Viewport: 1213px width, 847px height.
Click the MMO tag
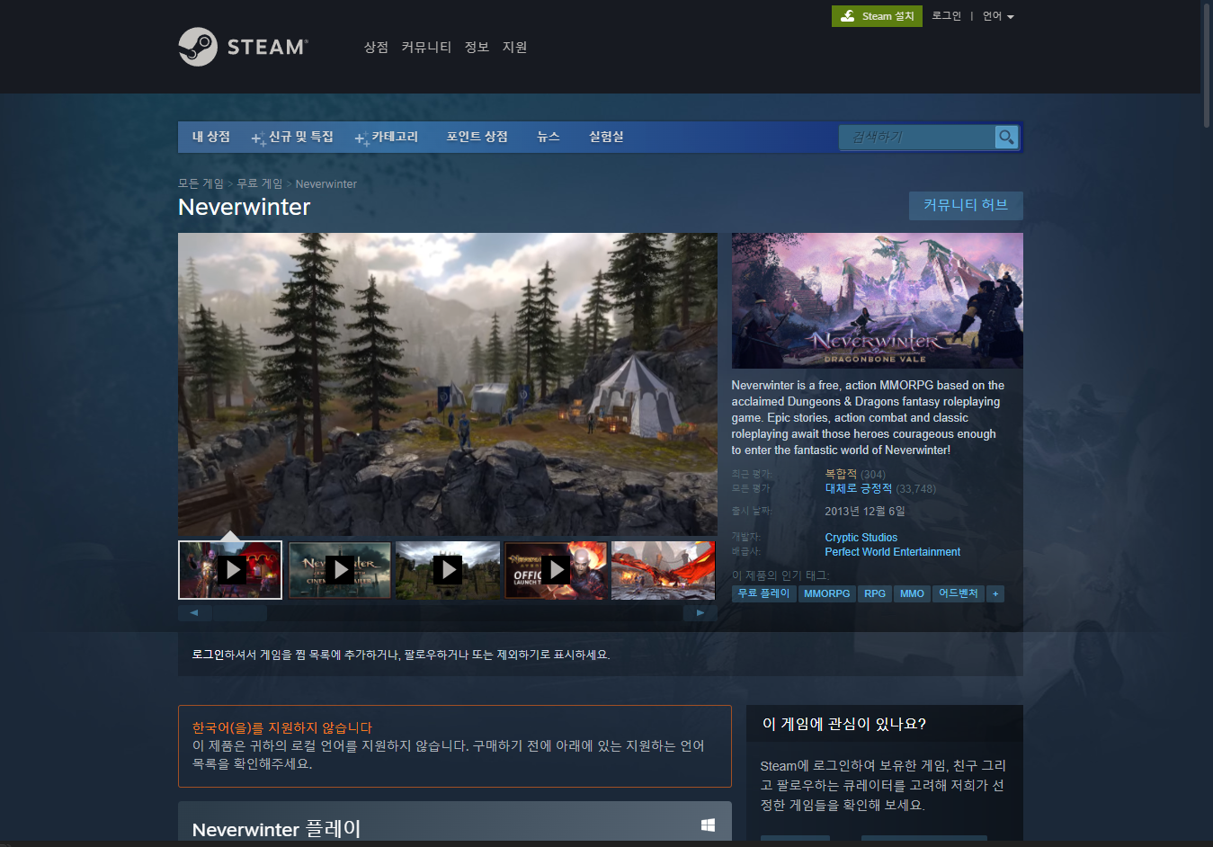(912, 593)
